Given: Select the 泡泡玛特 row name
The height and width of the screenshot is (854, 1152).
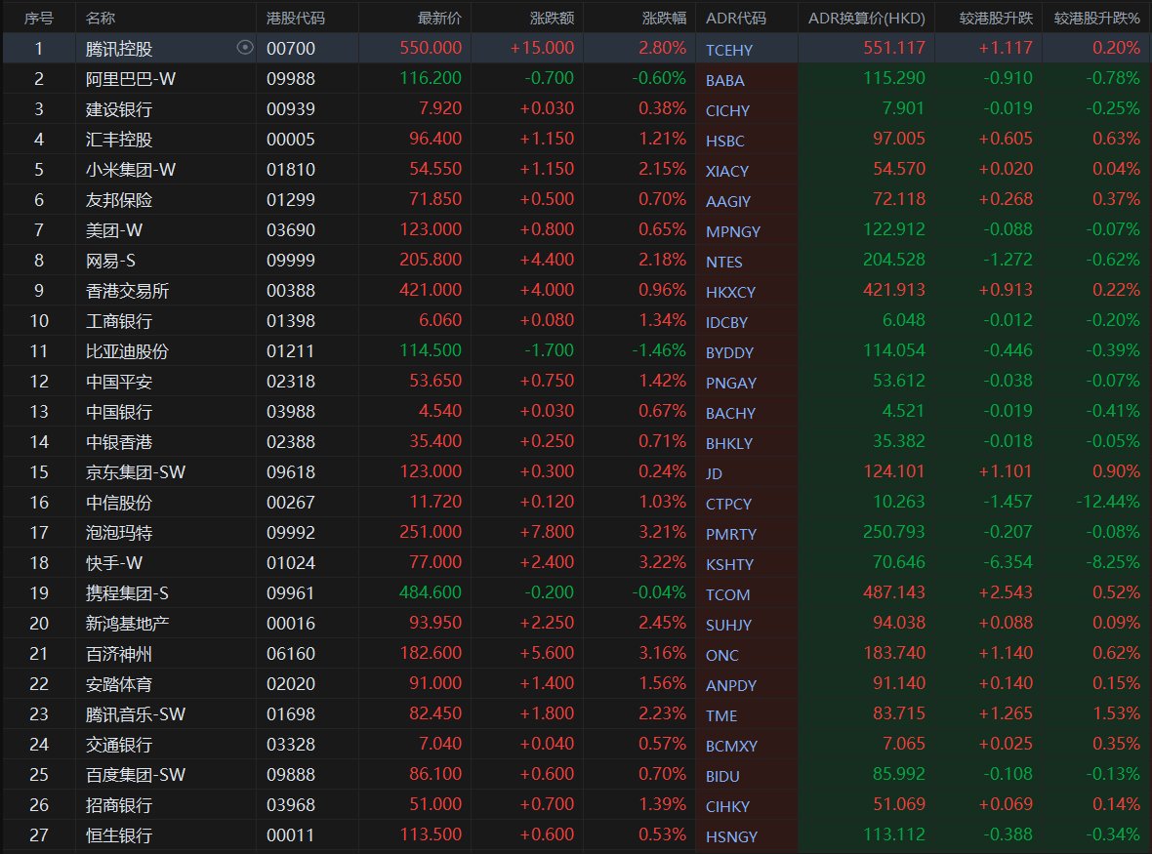Looking at the screenshot, I should tap(119, 533).
